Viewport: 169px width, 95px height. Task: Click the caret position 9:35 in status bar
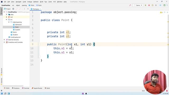pyautogui.click(x=143, y=91)
